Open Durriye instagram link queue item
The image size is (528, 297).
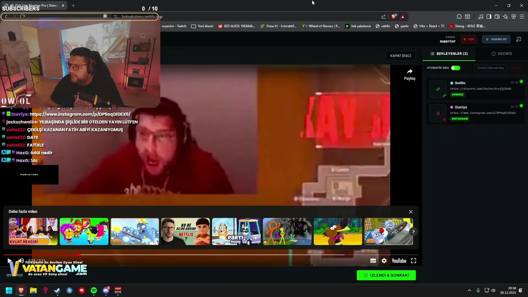pos(475,113)
